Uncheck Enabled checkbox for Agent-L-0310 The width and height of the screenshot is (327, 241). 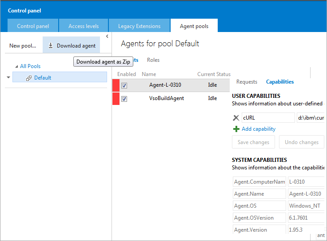124,85
